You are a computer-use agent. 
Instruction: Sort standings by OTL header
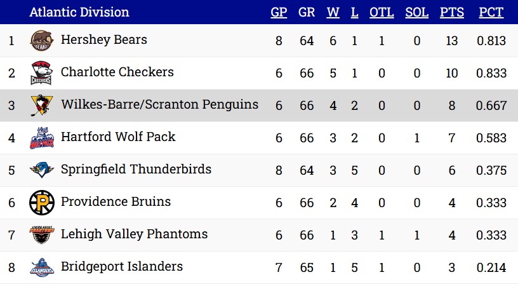(x=382, y=12)
